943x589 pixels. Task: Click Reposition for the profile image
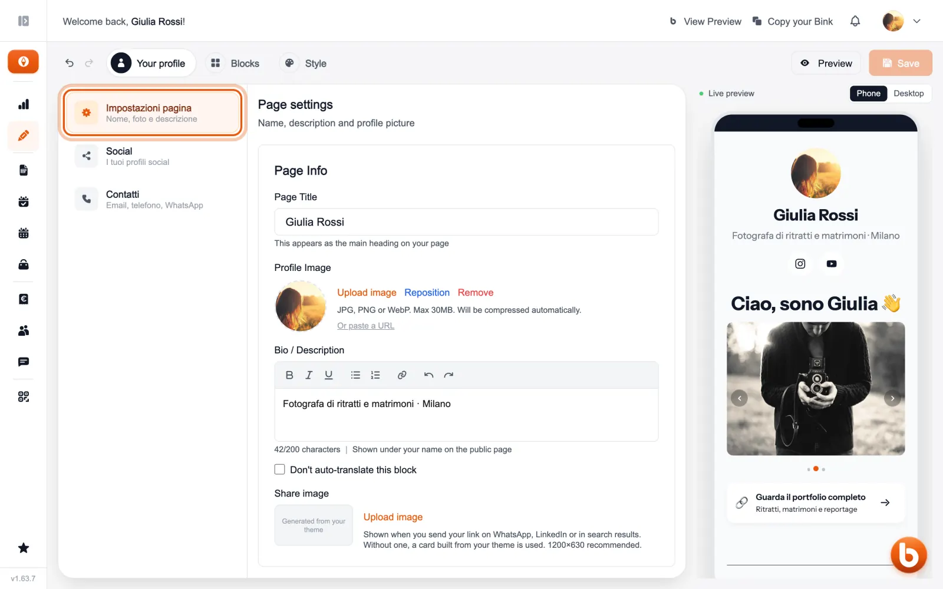[x=427, y=293]
